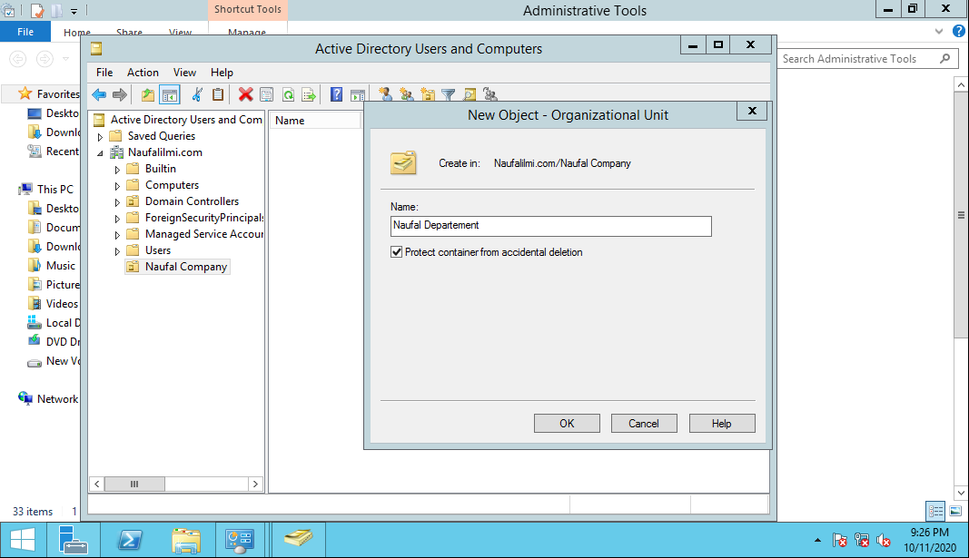Click the funnel Filter Options icon
969x558 pixels.
click(449, 94)
